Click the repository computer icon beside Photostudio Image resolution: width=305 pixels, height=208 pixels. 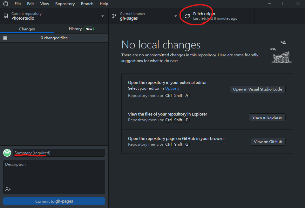click(6, 16)
